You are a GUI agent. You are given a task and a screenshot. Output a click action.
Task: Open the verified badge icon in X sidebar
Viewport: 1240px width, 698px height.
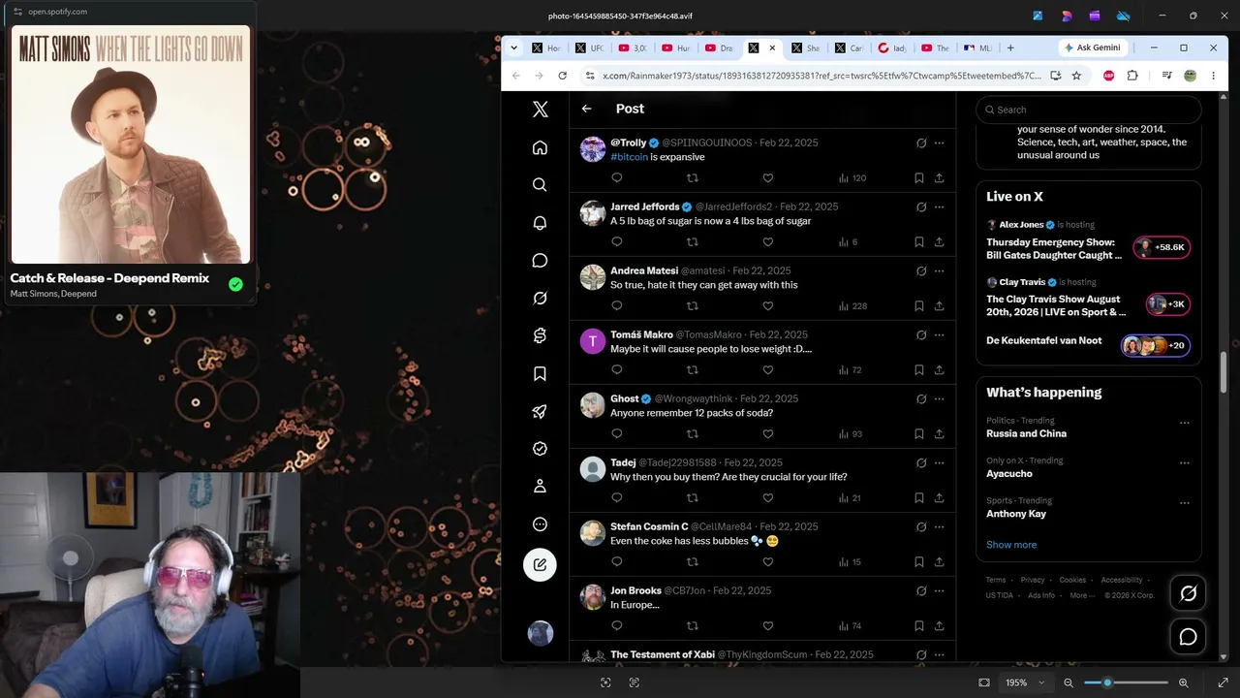540,449
